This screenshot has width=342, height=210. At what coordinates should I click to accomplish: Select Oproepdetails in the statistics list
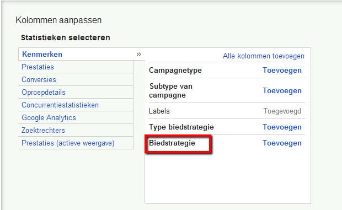coord(44,92)
